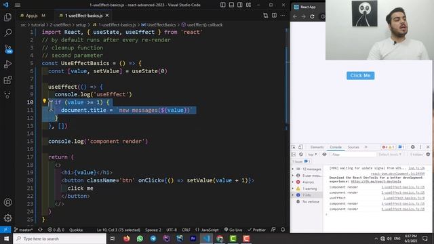The width and height of the screenshot is (434, 244).
Task: Click the lightbulb code action on line 10
Action: 44,101
